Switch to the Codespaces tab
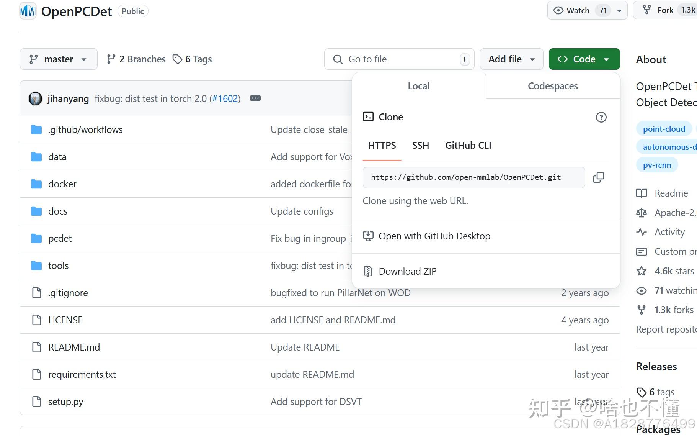Image resolution: width=697 pixels, height=436 pixels. tap(552, 86)
